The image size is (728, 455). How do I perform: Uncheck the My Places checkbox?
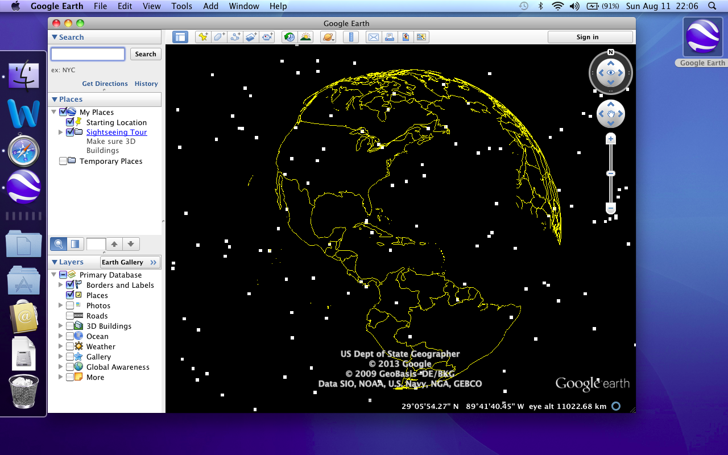[x=63, y=112]
